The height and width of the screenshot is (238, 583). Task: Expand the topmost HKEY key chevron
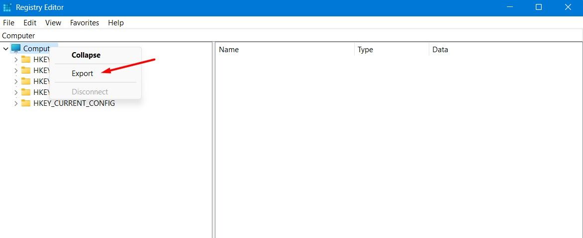(x=16, y=59)
